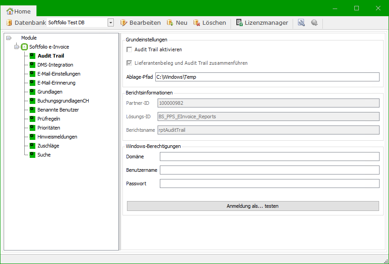Click the wrench settings icon in toolbar

coord(302,22)
